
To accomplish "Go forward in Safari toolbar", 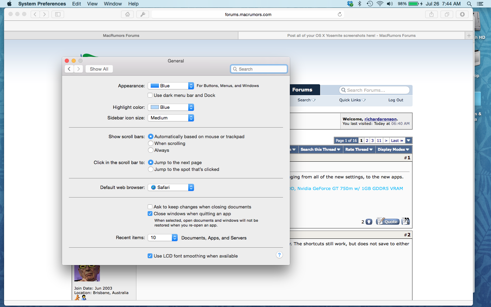I will 44,14.
